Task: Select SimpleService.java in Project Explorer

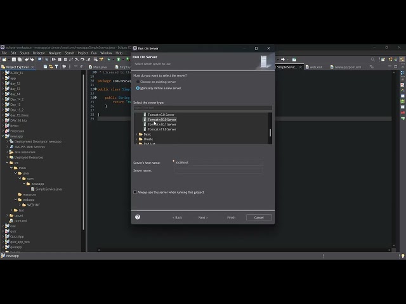Action: click(48, 189)
